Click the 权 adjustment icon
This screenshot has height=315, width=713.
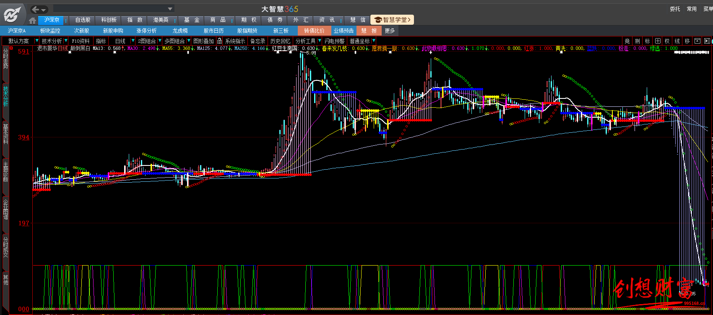pos(667,41)
